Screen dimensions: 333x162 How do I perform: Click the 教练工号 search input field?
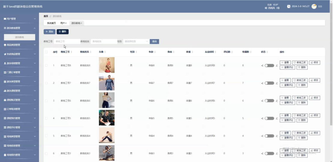(x=67, y=42)
